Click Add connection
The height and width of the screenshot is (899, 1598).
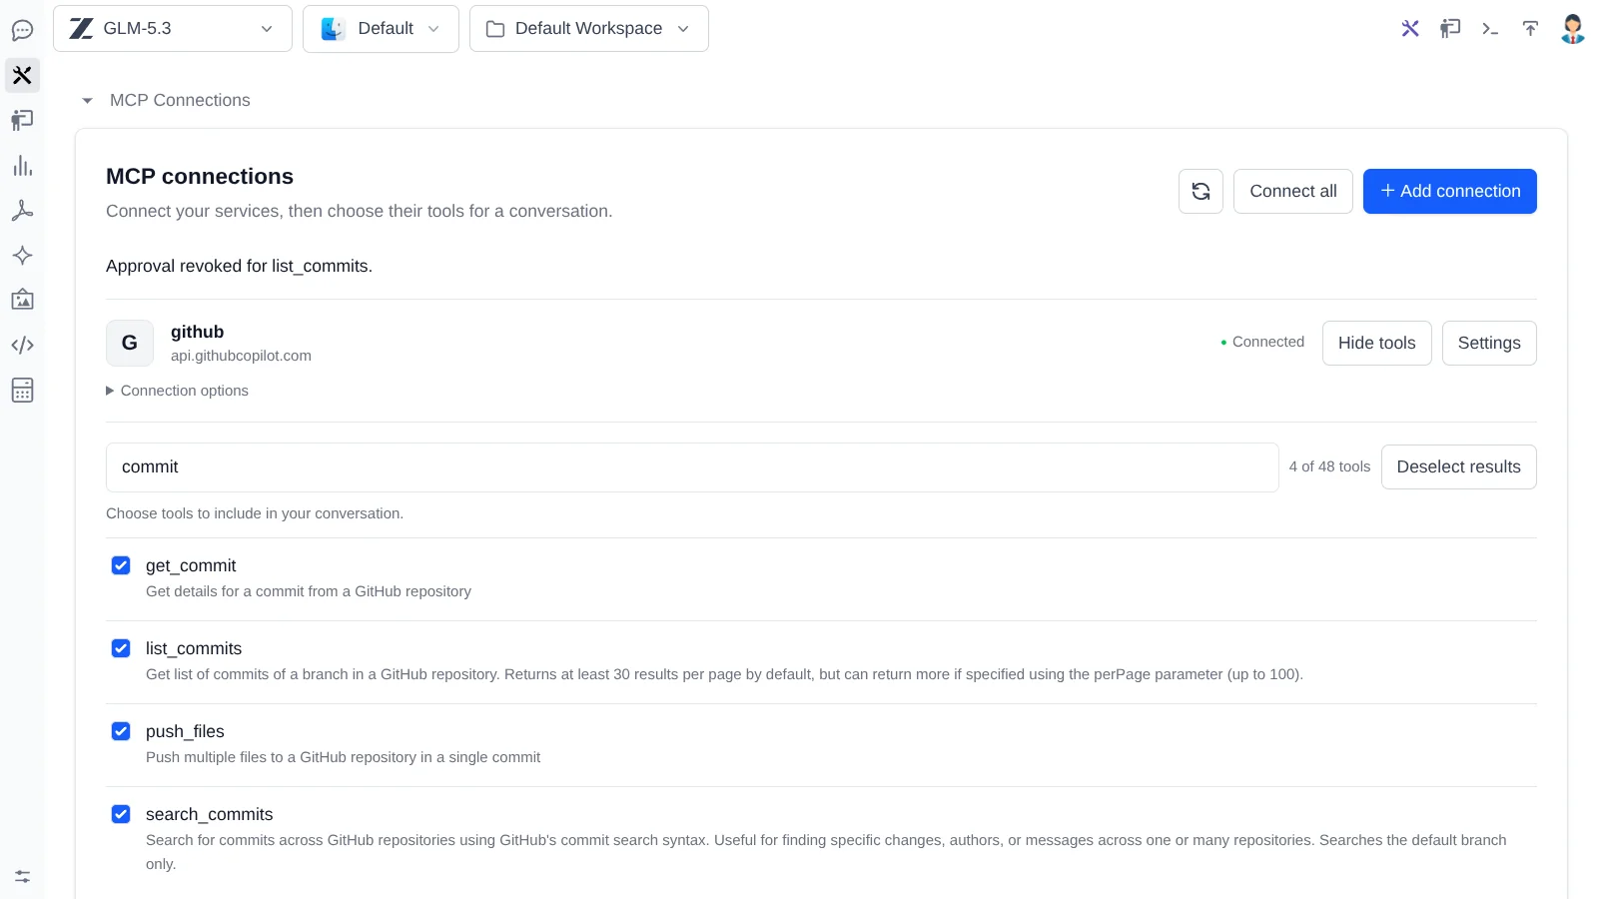tap(1449, 191)
